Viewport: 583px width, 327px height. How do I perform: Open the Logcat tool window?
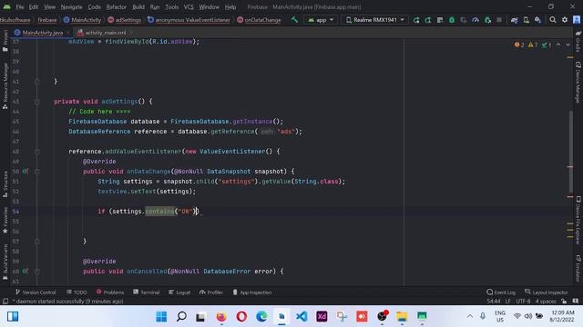point(179,292)
